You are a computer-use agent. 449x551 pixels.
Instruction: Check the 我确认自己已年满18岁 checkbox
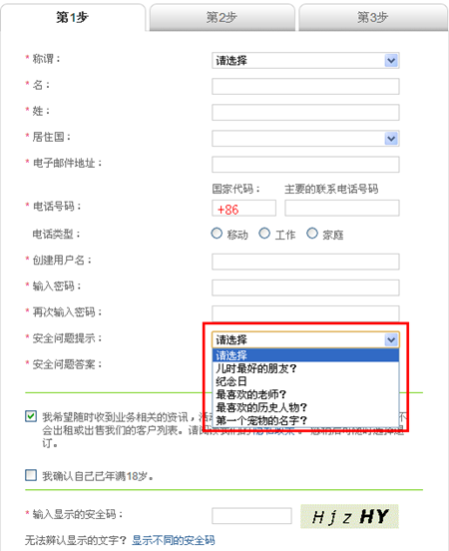pyautogui.click(x=31, y=475)
